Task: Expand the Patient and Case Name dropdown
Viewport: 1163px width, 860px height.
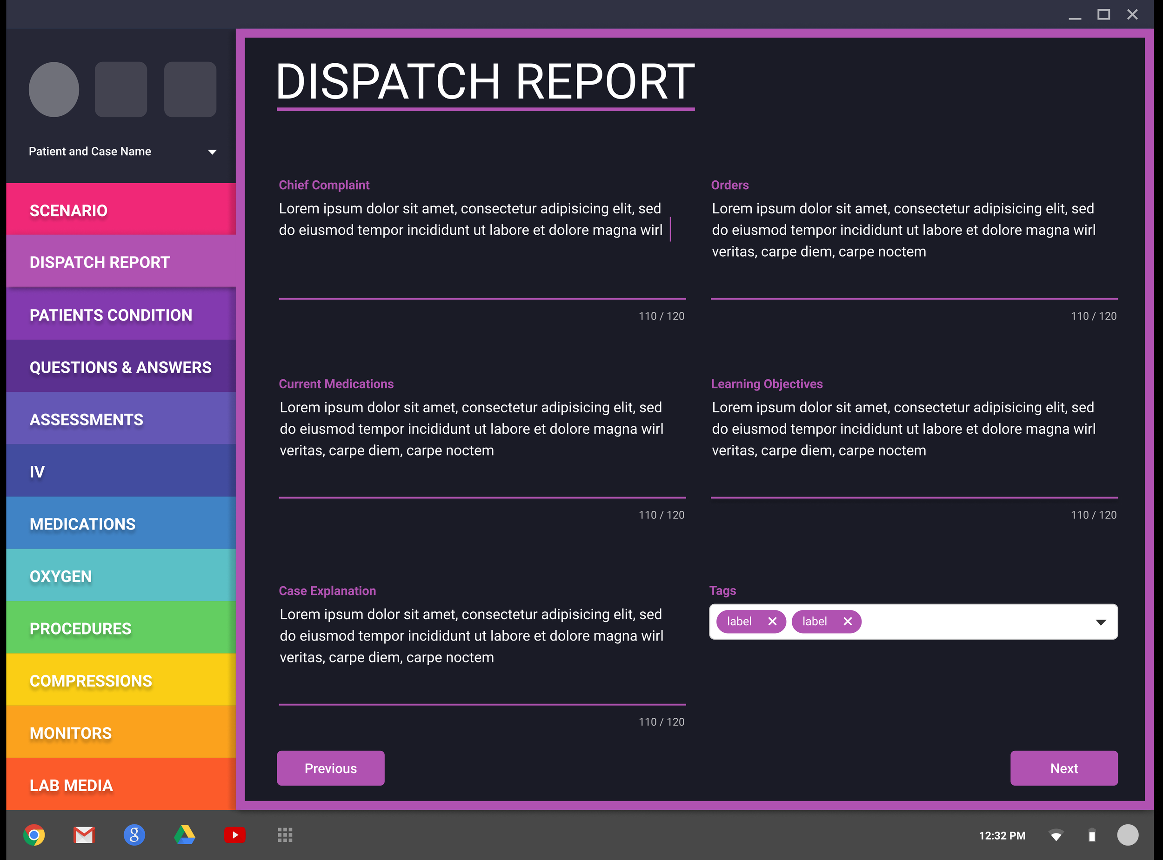Action: pyautogui.click(x=212, y=152)
